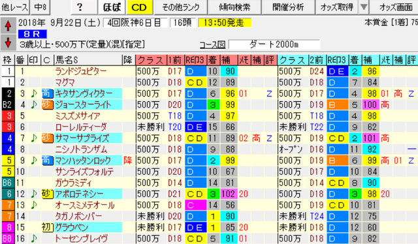Click the music note mark for キタサンヴィクター
The width and height of the screenshot is (418, 244).
click(x=34, y=93)
